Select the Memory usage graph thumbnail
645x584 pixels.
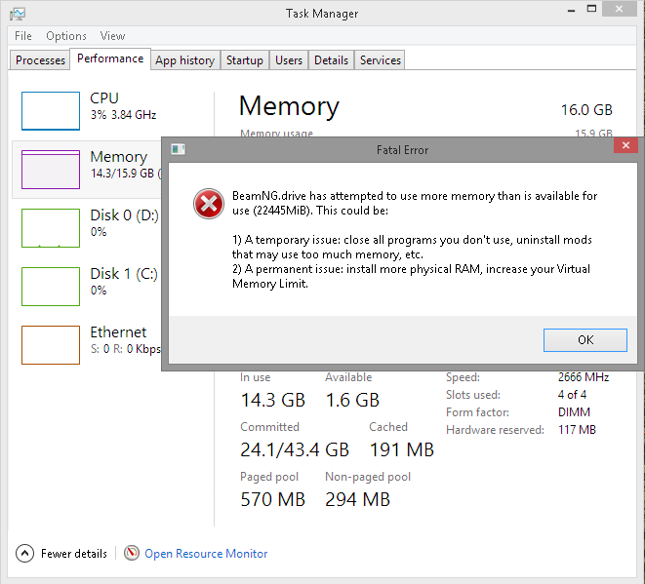51,170
